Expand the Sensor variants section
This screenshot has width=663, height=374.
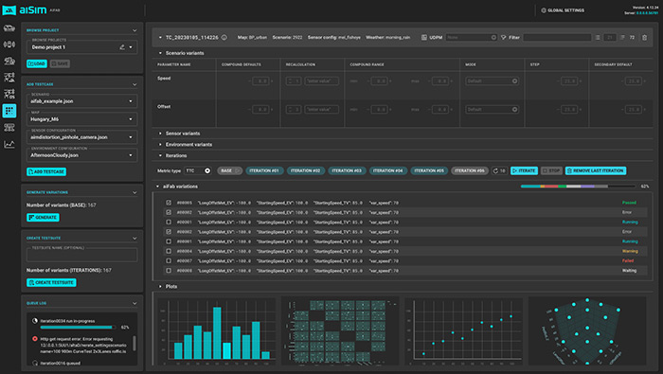coord(160,134)
